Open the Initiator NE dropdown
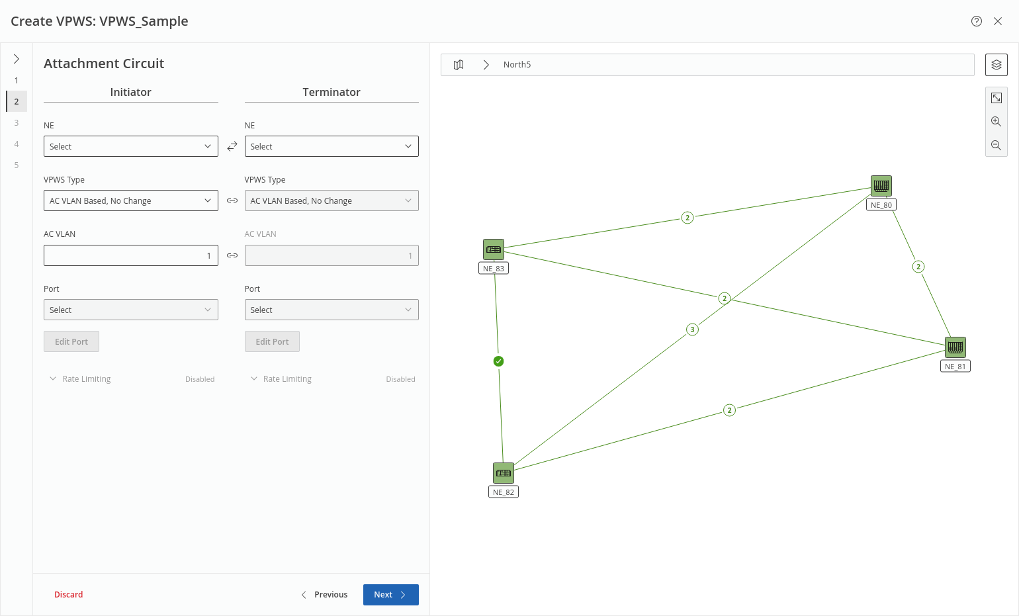 click(130, 146)
